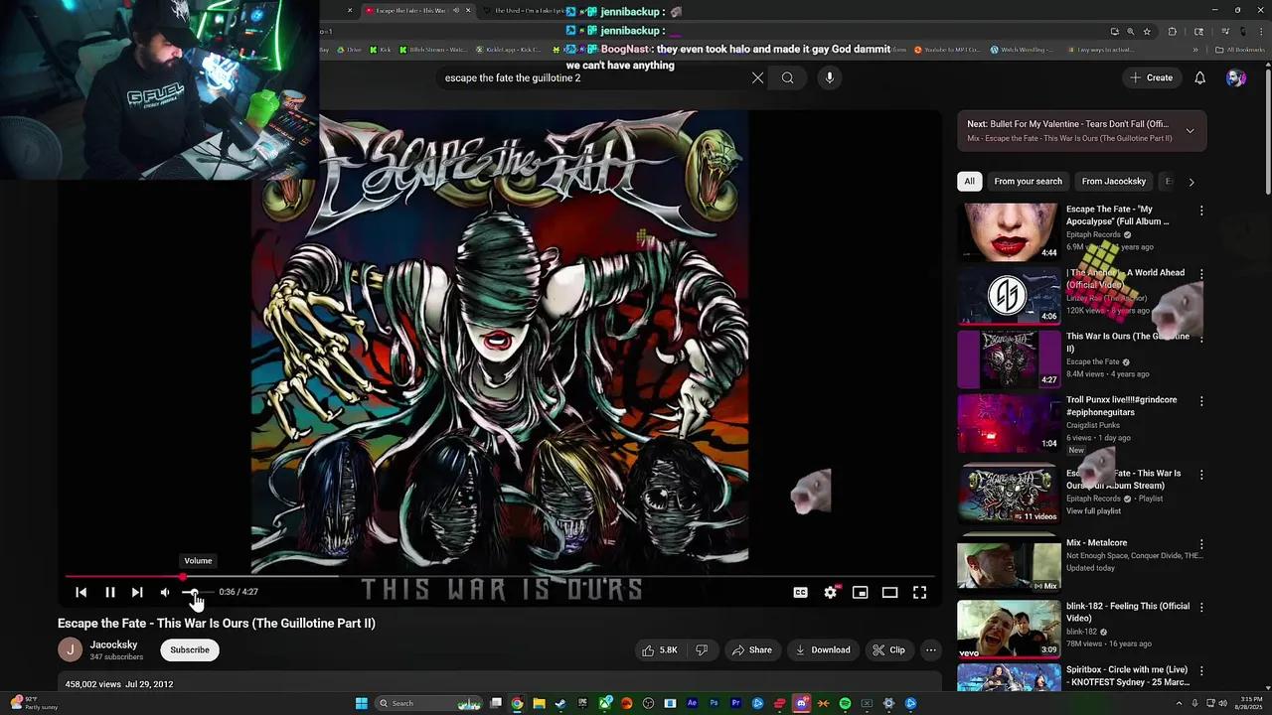Select From Jacocksky chip

click(1113, 181)
